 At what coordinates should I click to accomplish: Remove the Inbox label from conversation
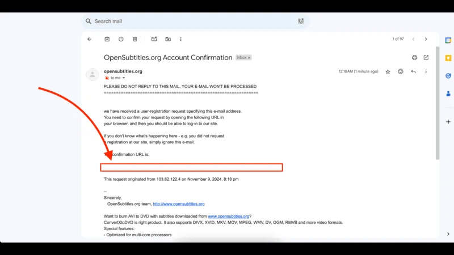249,58
